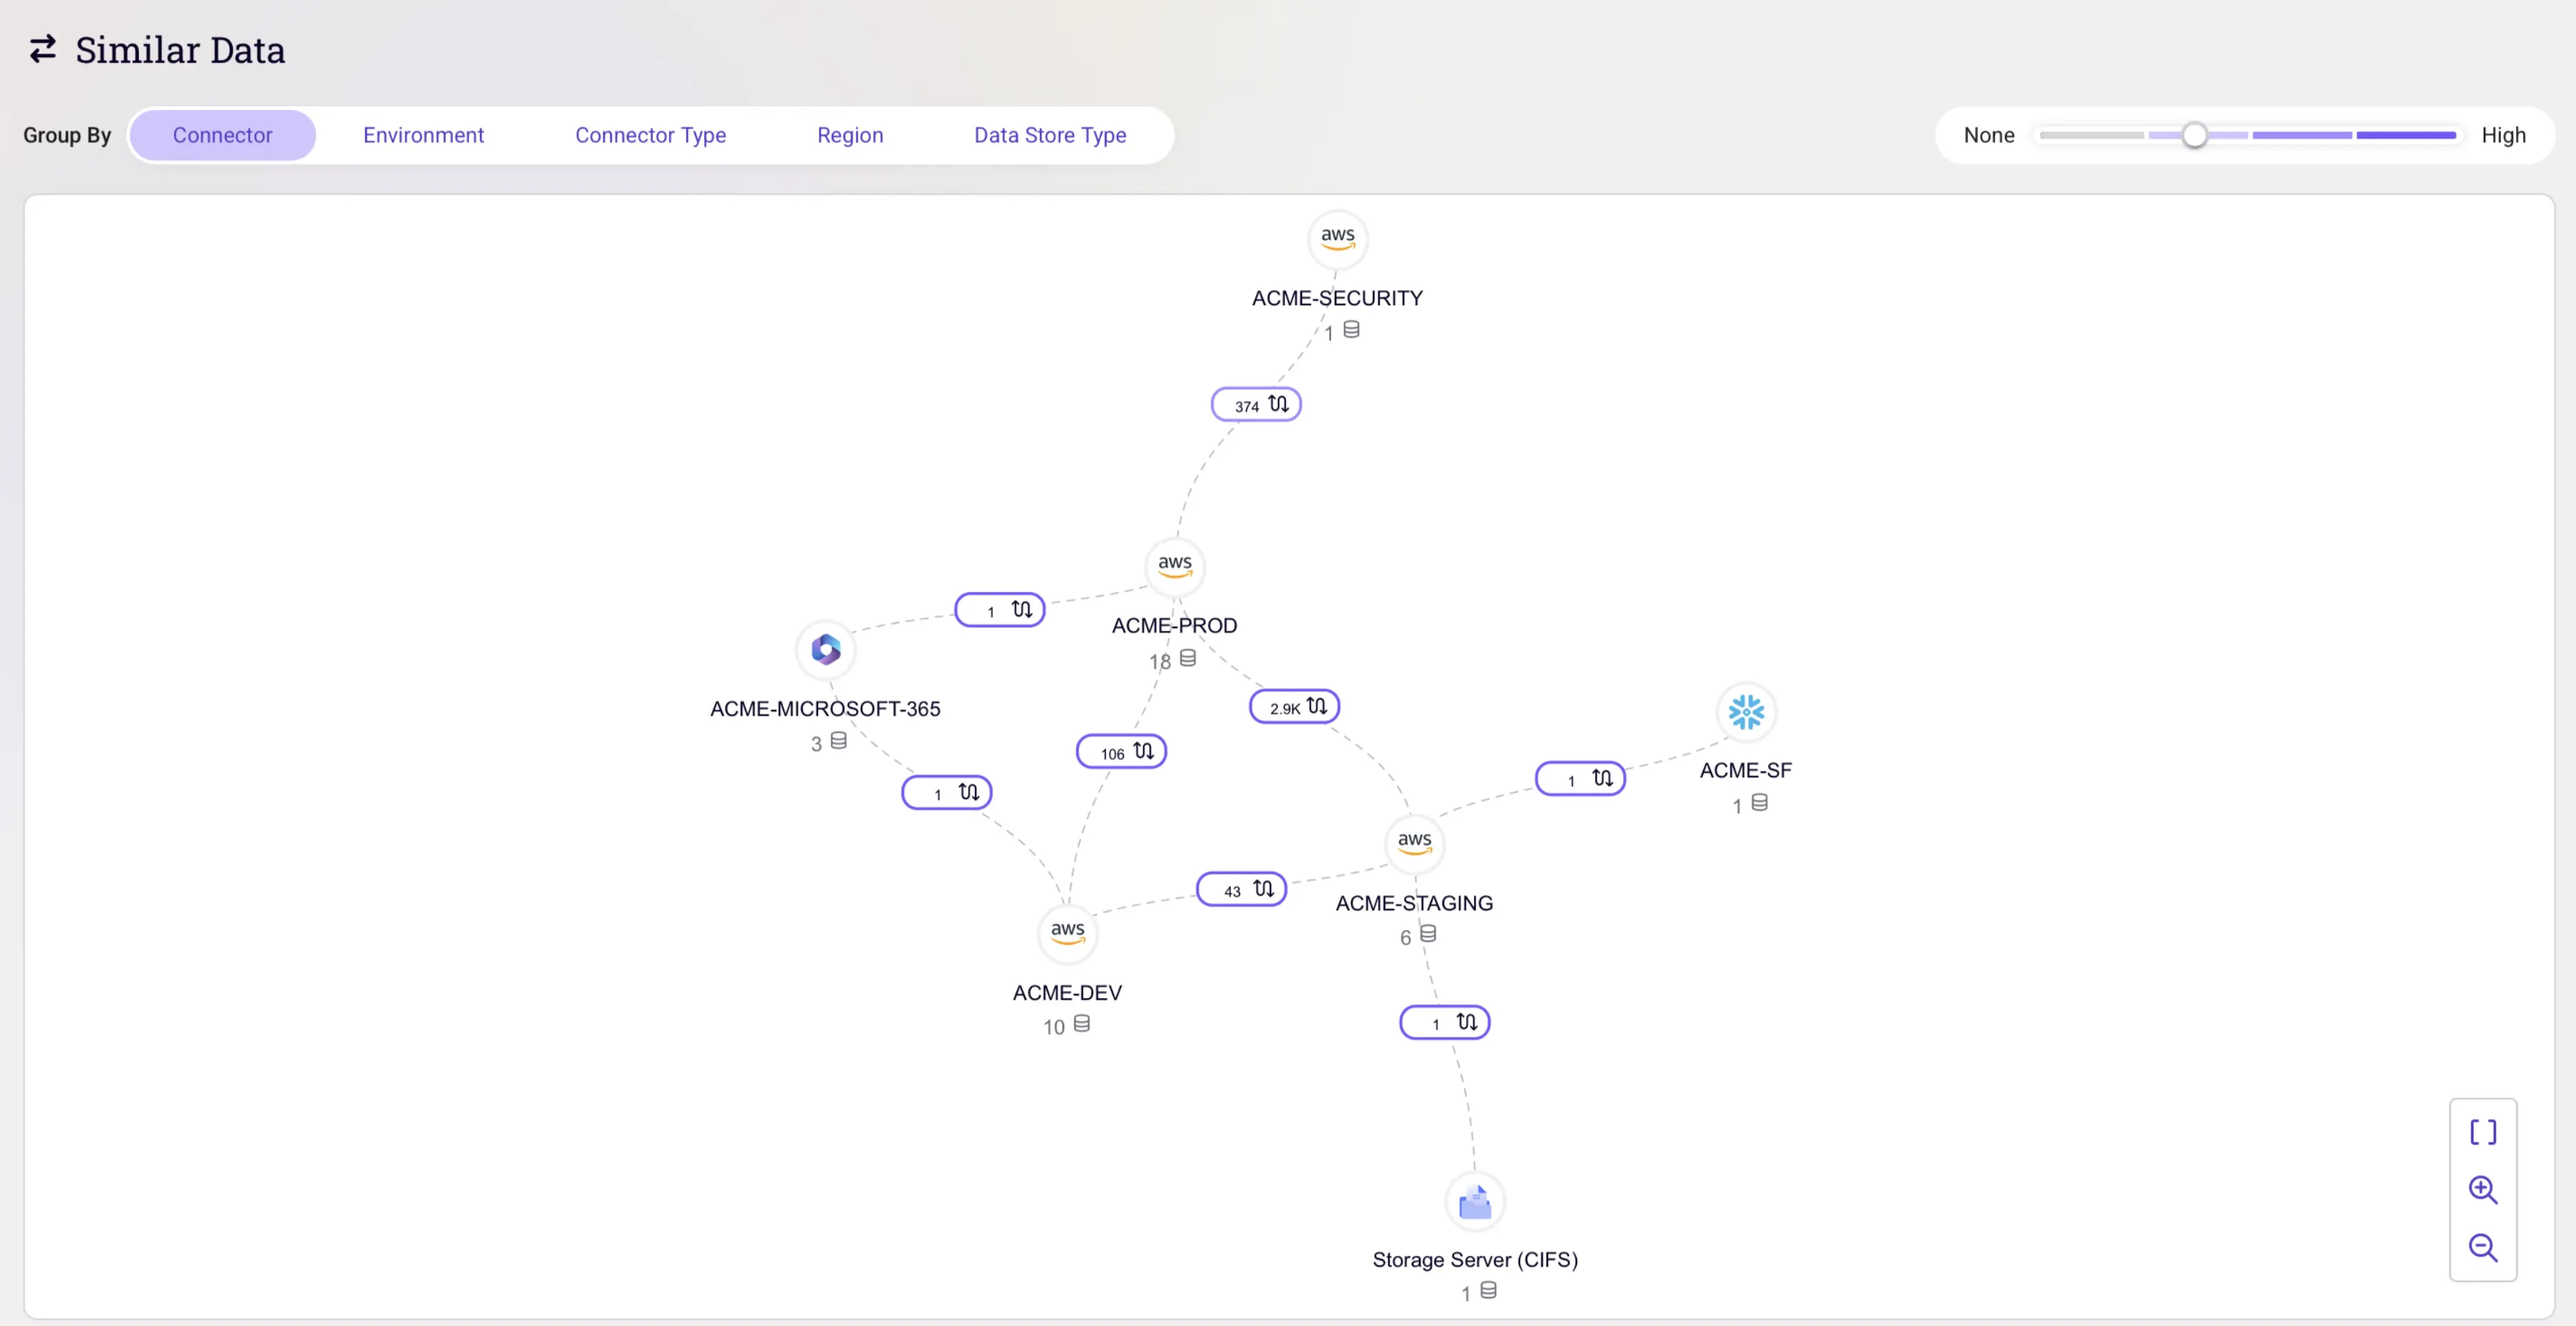Select the ACME-STAGING AWS node icon
This screenshot has width=2576, height=1326.
[x=1414, y=843]
